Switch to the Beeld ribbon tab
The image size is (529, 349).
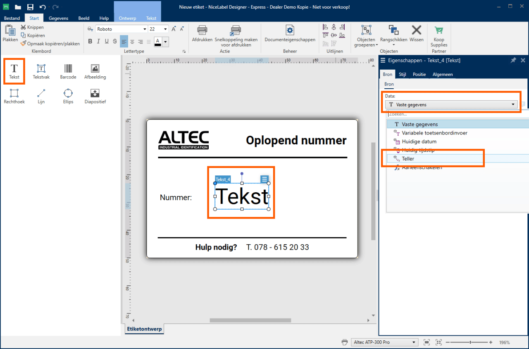coord(84,18)
